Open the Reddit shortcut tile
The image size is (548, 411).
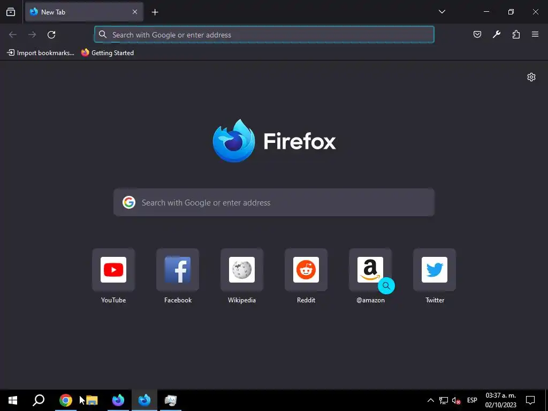point(306,270)
